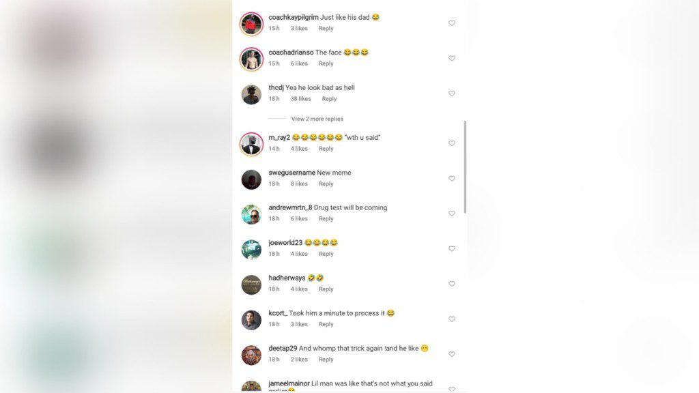Like coachkaypilgrim's comment with the heart icon

(452, 23)
